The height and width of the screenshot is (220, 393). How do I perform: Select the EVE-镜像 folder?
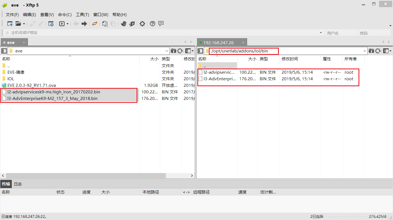pos(16,72)
